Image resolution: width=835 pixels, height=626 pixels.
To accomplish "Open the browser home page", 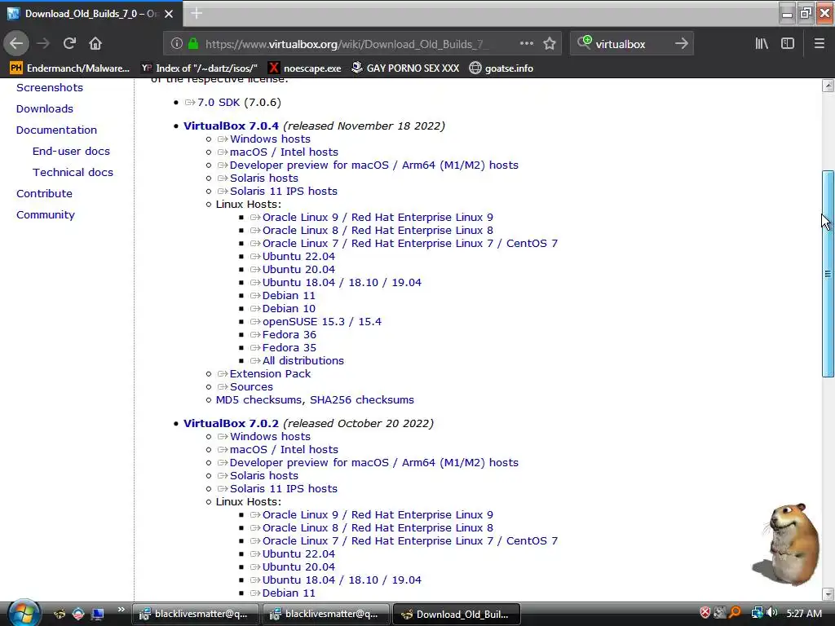I will (x=95, y=44).
